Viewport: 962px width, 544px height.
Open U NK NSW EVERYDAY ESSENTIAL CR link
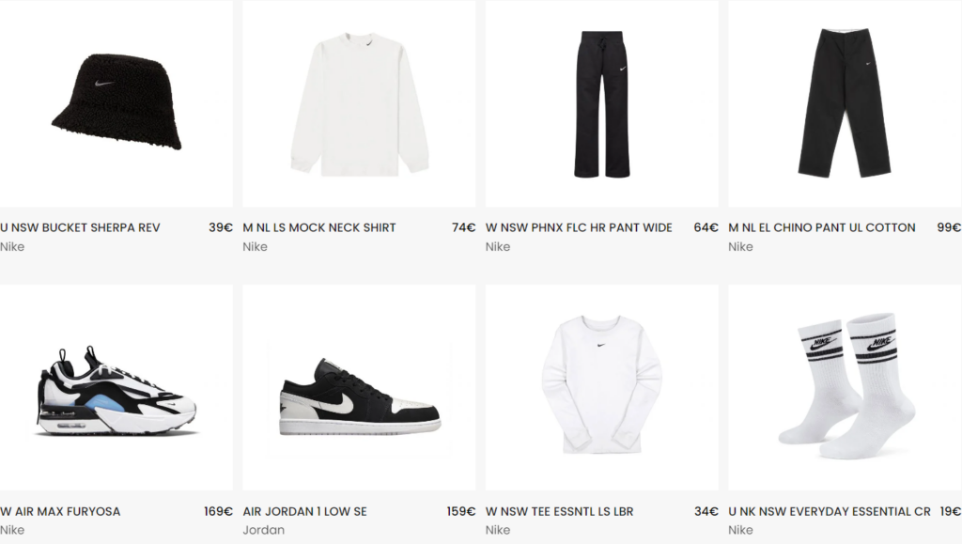click(x=829, y=511)
